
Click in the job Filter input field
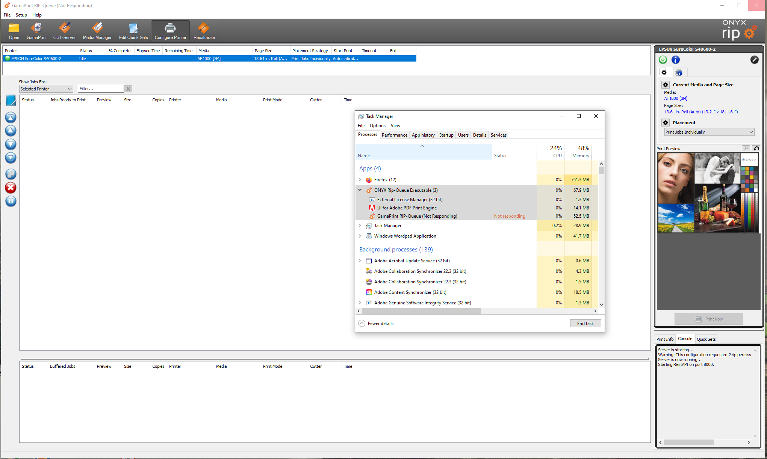pos(101,89)
